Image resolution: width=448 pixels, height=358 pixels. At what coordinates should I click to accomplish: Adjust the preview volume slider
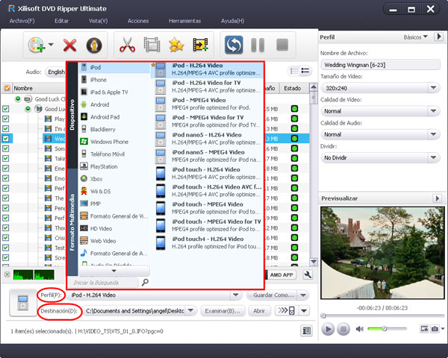click(x=383, y=329)
